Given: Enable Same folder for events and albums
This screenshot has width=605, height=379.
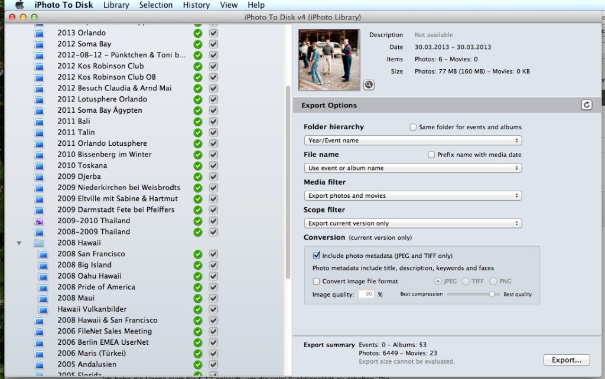Looking at the screenshot, I should 414,127.
